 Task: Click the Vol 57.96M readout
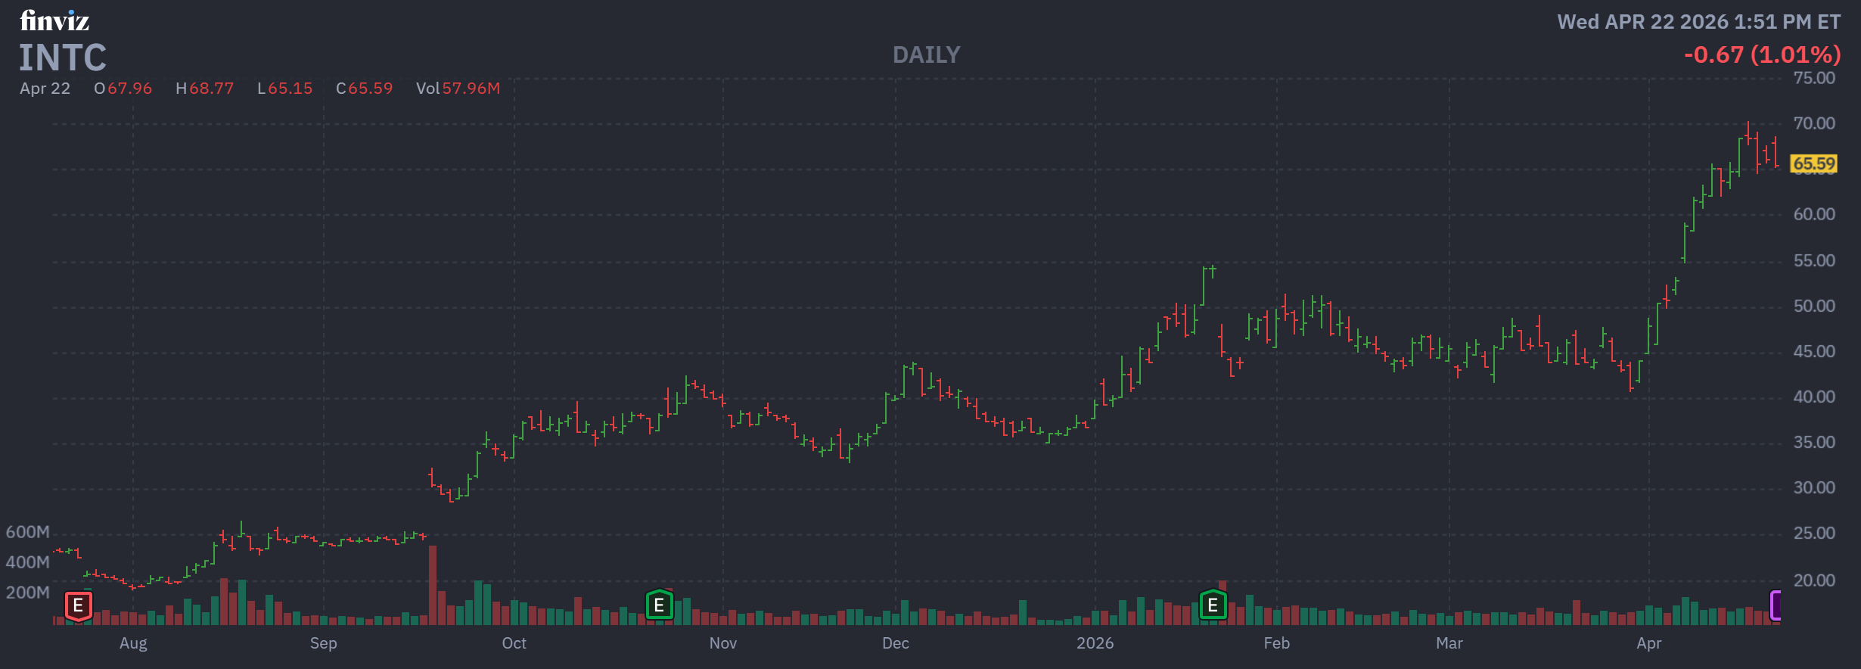click(458, 89)
